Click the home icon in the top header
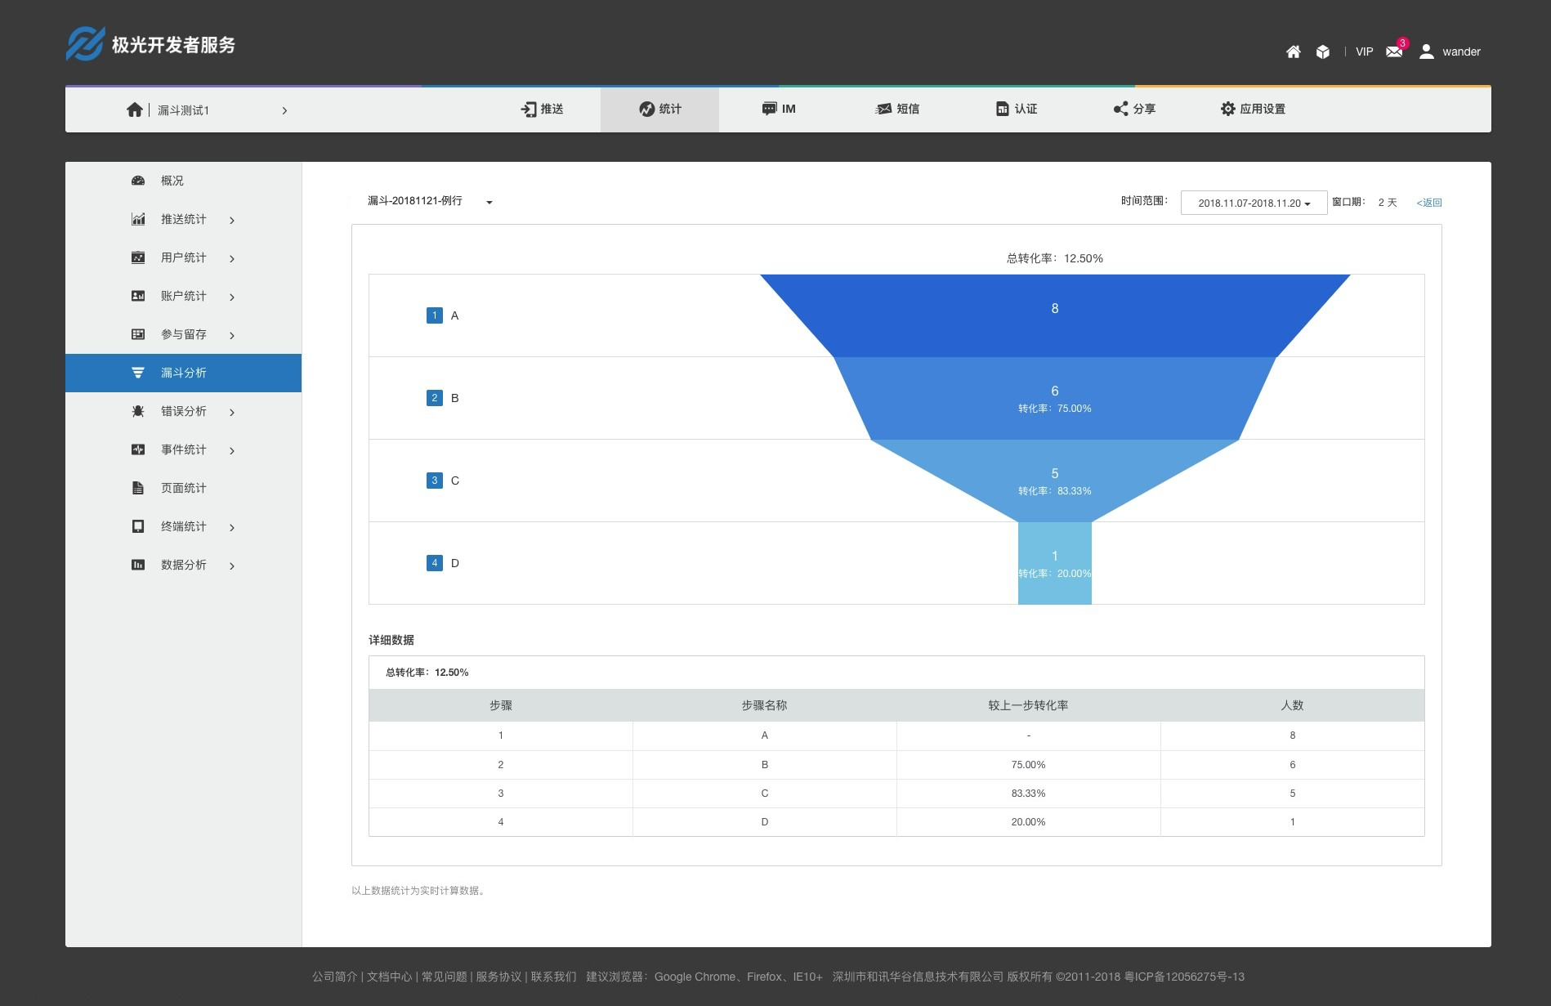Viewport: 1551px width, 1006px height. tap(1293, 51)
